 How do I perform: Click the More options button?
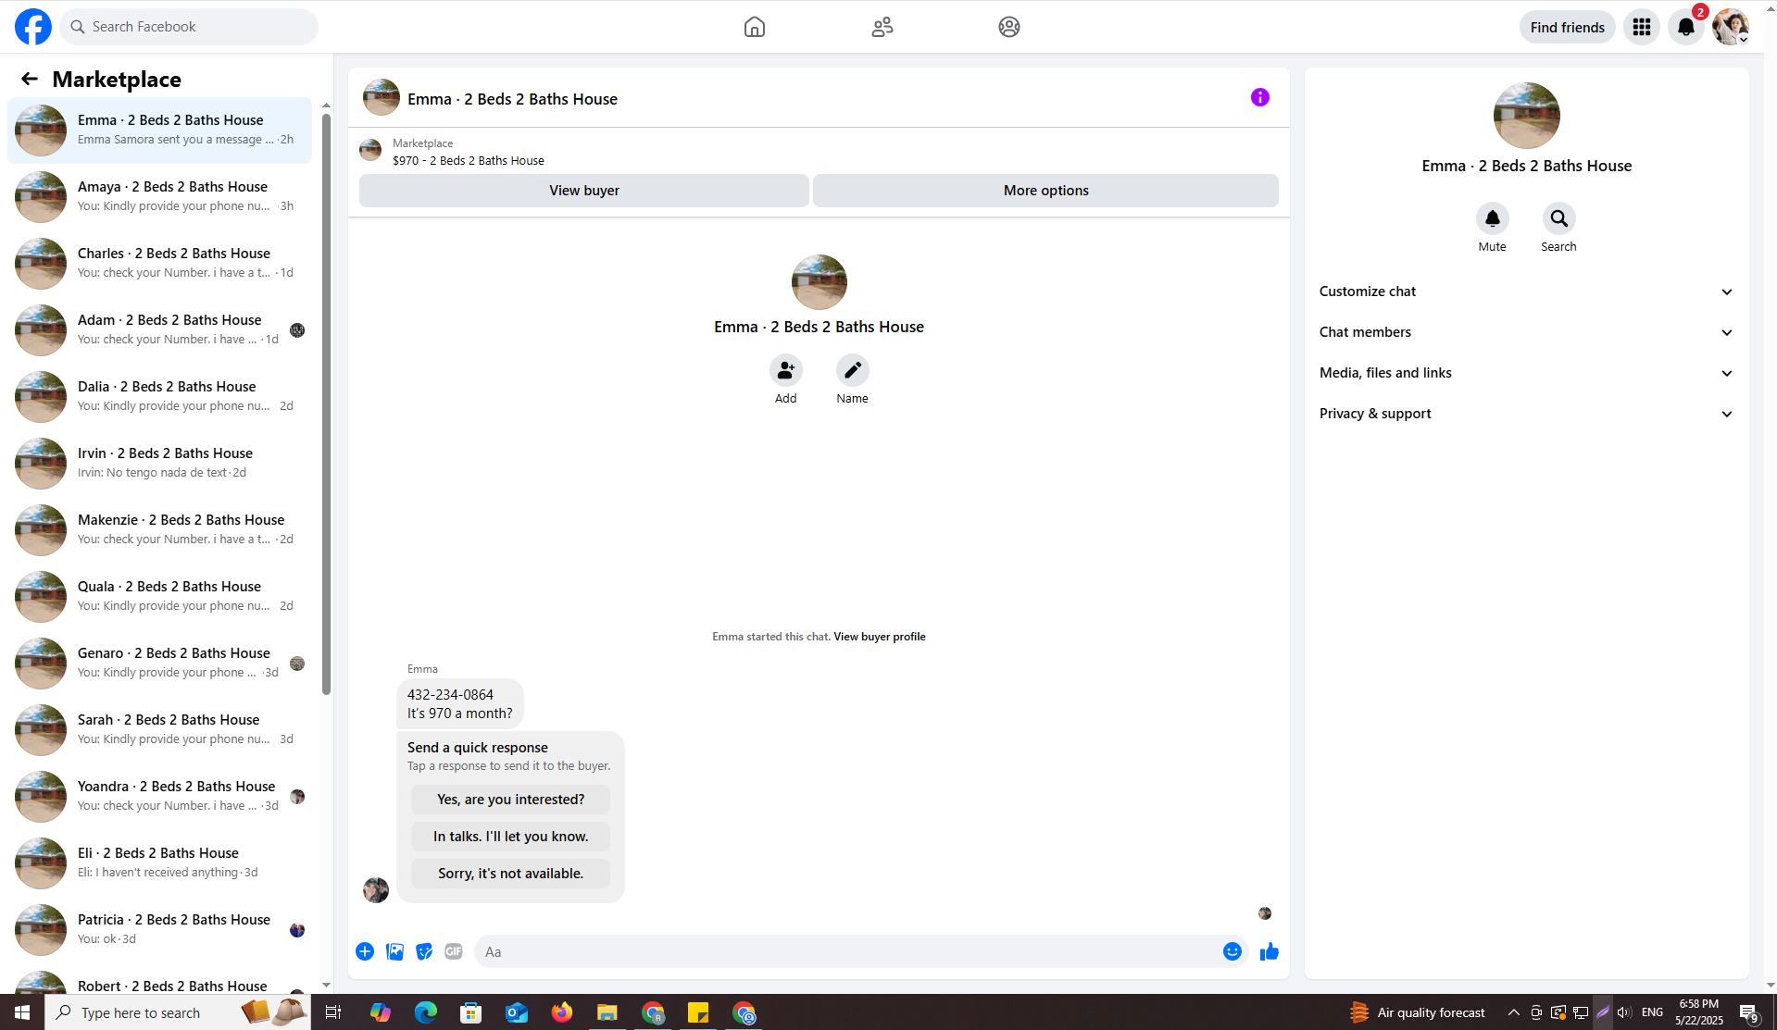point(1046,191)
